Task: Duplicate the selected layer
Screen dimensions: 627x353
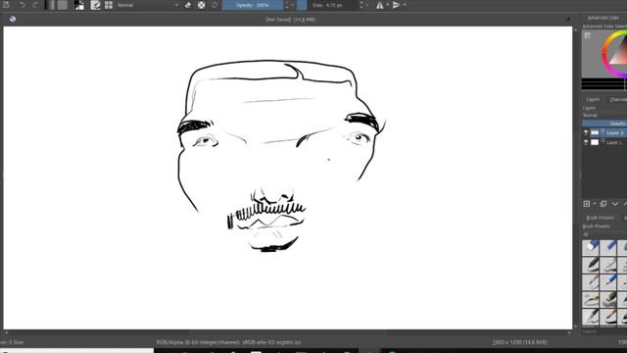Action: click(603, 204)
